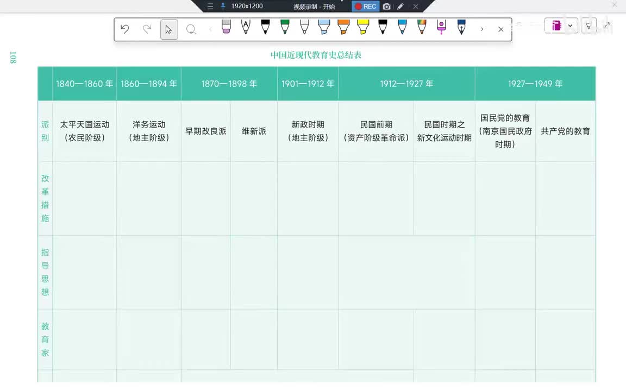This screenshot has width=626, height=391.
Task: Choose the light blue highlighter
Action: pos(324,27)
